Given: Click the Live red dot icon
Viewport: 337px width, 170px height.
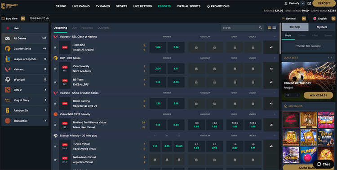Looking at the screenshot, I should pyautogui.click(x=8, y=28).
